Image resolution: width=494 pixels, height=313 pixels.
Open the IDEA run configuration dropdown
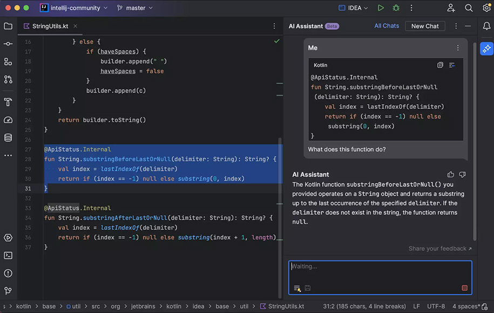point(353,8)
